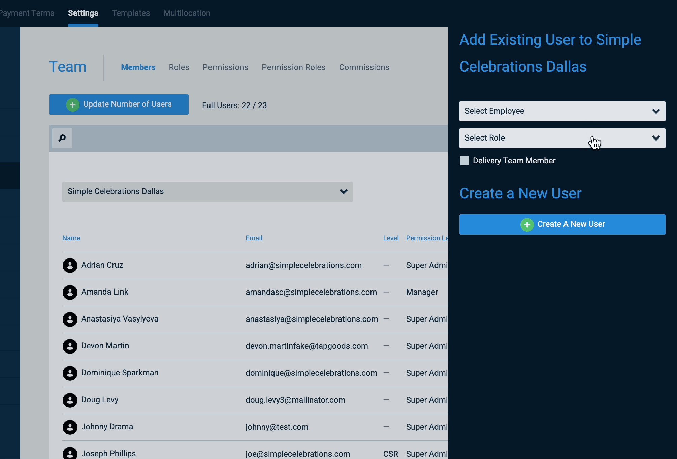677x459 pixels.
Task: Click email joe@simplecelebrations.com
Action: (x=298, y=454)
